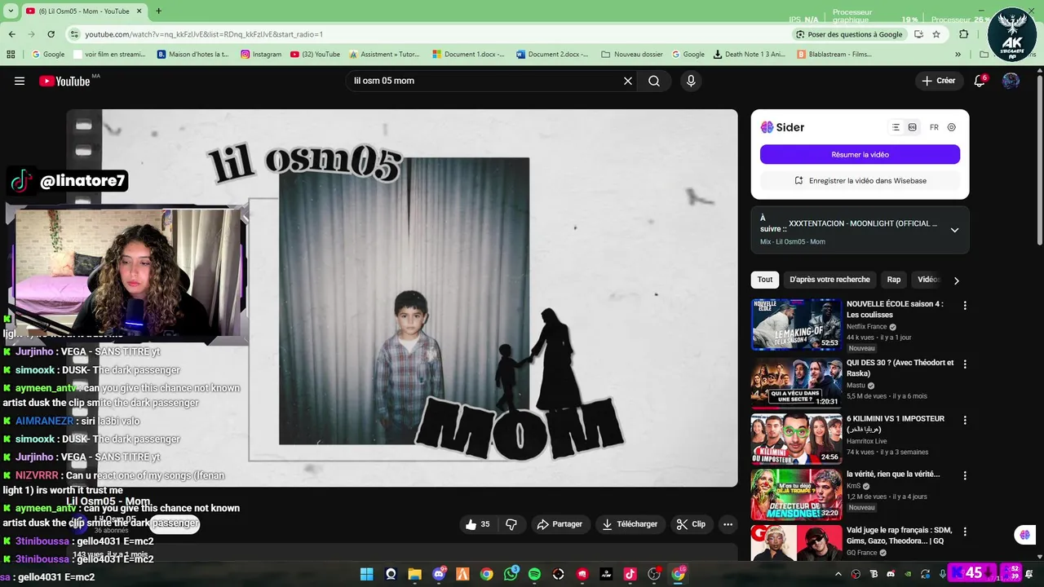Screen dimensions: 1044x587
Task: Go back with browser back arrow
Action: pyautogui.click(x=11, y=34)
